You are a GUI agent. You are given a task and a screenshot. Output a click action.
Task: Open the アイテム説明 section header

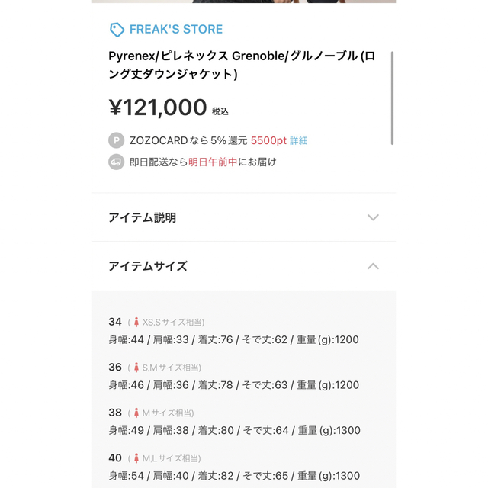tap(244, 217)
